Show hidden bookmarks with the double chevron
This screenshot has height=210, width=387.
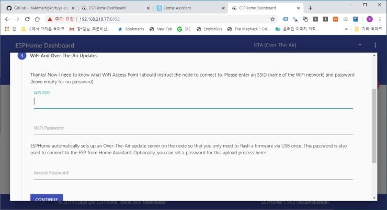pyautogui.click(x=346, y=29)
